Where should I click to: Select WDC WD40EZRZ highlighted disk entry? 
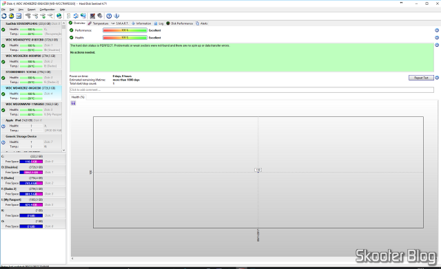tap(31, 94)
